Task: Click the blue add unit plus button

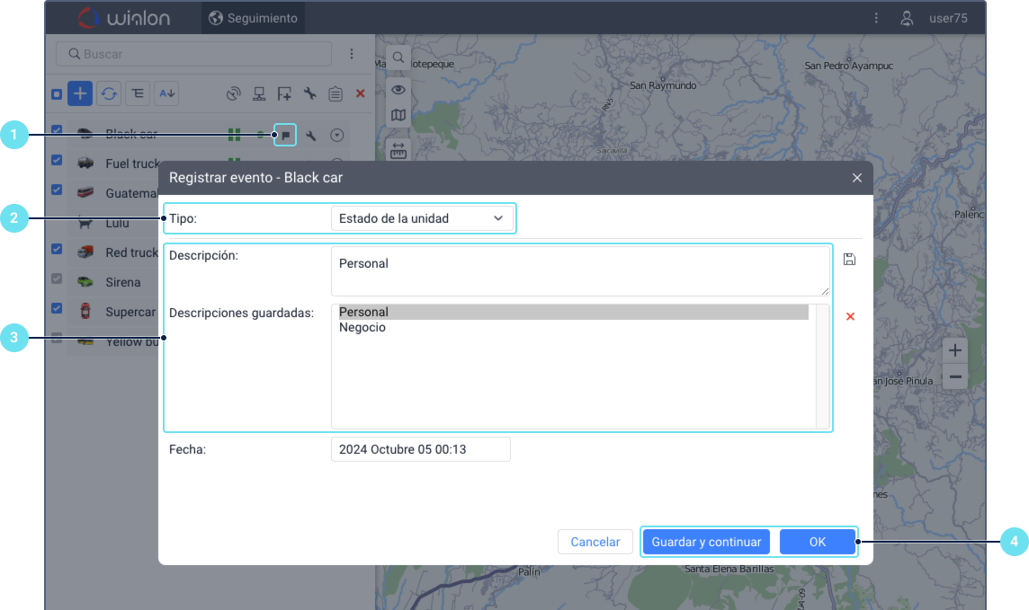Action: [x=80, y=93]
